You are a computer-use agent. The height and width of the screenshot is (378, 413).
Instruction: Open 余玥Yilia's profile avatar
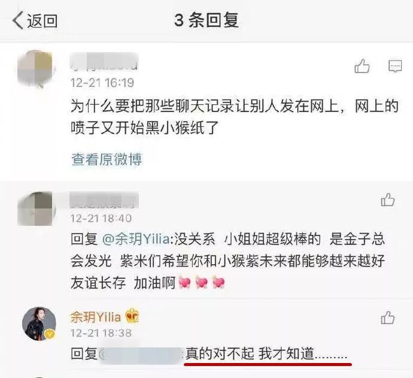[40, 323]
